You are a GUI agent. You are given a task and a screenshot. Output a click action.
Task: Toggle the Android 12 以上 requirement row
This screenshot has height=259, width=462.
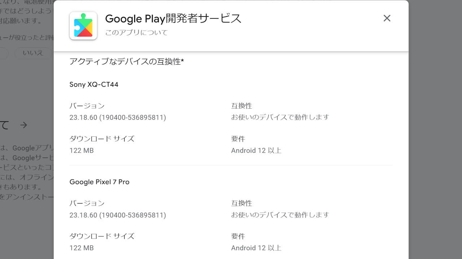click(256, 150)
